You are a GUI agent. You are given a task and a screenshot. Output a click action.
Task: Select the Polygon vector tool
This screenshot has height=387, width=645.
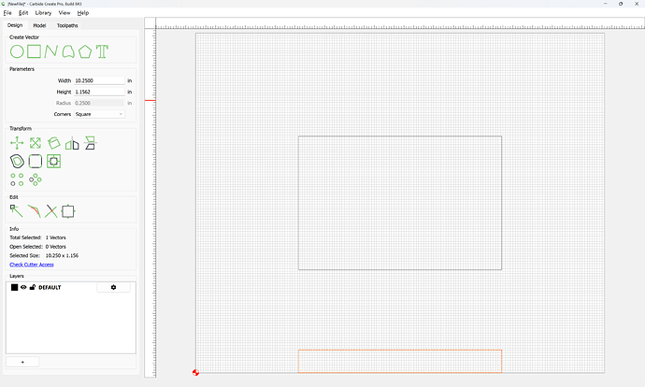[x=85, y=51]
